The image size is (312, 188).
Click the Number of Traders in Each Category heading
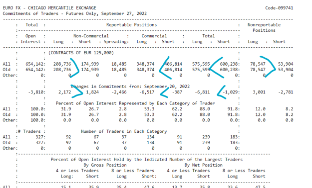(124, 131)
